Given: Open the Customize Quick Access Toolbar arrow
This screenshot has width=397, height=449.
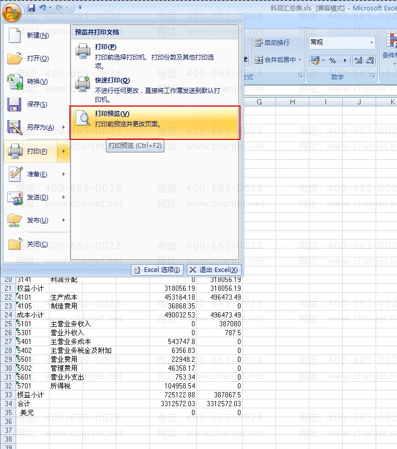Looking at the screenshot, I should 80,8.
